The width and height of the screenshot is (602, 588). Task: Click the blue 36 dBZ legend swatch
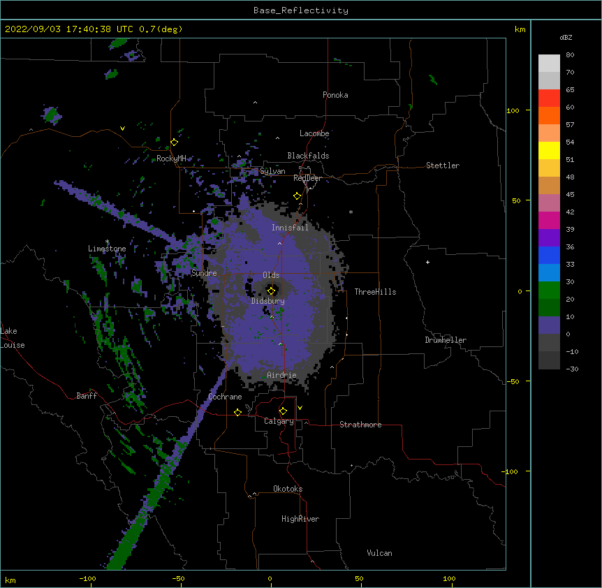point(549,255)
